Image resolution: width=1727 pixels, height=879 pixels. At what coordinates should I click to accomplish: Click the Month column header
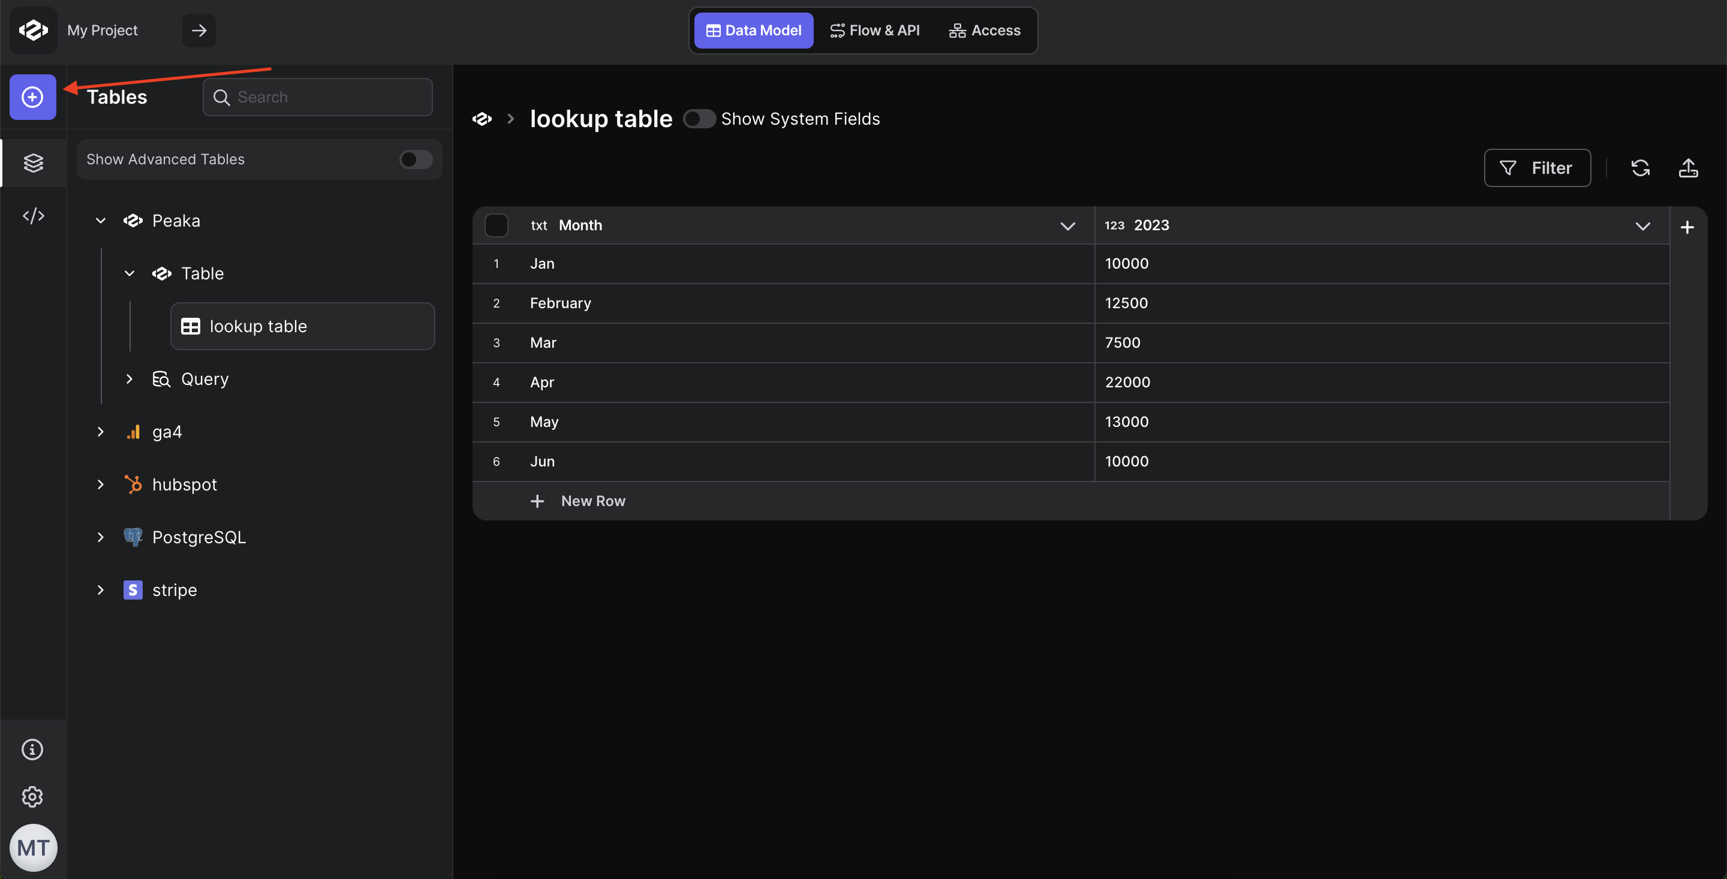coord(783,225)
